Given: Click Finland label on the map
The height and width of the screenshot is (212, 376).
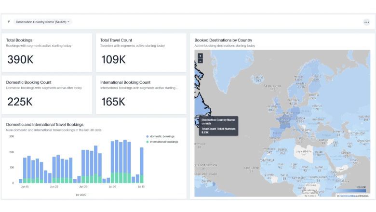Looking at the screenshot, I should [316, 76].
